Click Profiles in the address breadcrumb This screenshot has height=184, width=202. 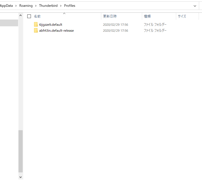click(x=70, y=6)
